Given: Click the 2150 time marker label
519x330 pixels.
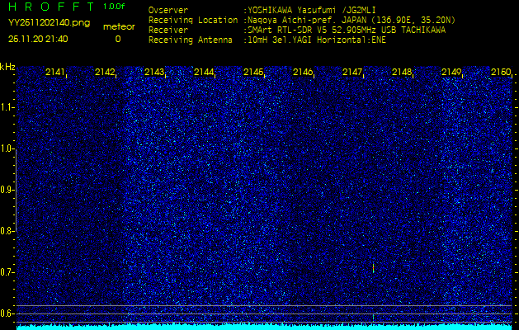Looking at the screenshot, I should point(501,72).
